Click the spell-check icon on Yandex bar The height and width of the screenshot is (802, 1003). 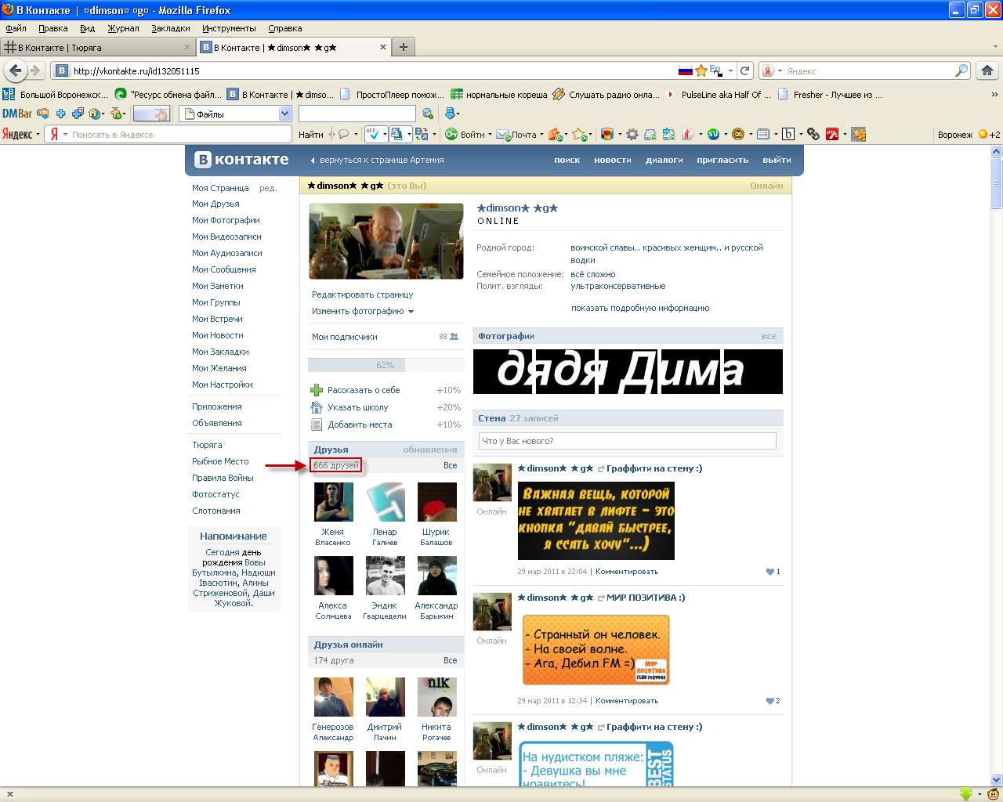point(371,134)
